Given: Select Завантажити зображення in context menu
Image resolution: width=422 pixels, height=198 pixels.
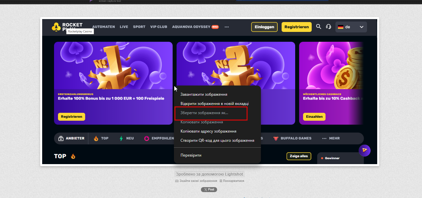Looking at the screenshot, I should 217,94.
